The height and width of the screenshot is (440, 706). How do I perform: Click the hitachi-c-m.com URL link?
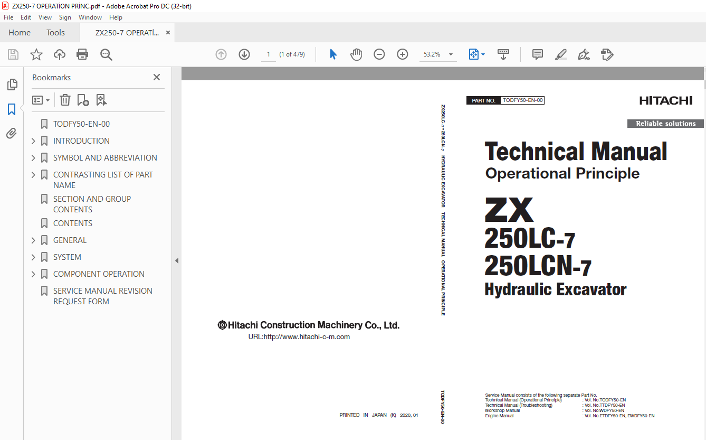(x=299, y=336)
